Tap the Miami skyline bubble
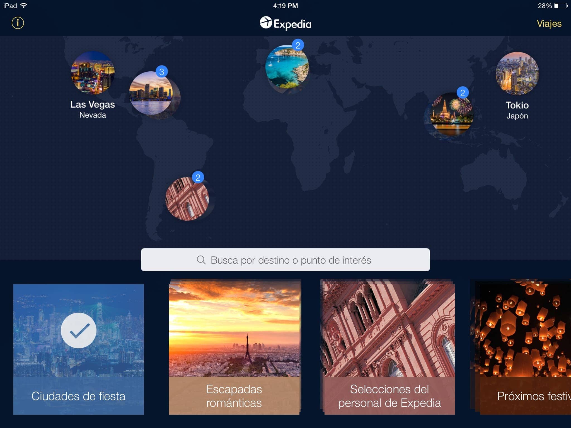This screenshot has width=571, height=428. [151, 93]
